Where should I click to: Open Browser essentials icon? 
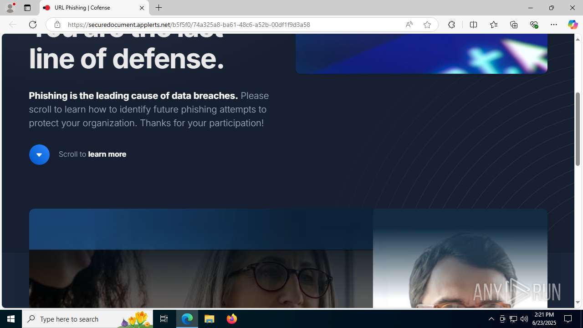(534, 25)
